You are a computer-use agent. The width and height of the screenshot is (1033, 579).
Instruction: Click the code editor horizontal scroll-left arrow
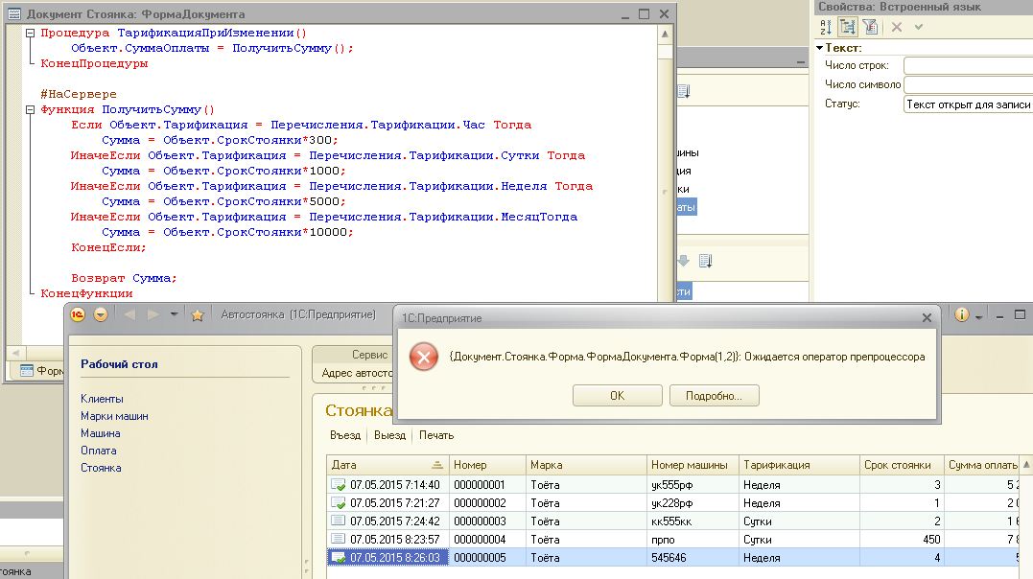15,353
